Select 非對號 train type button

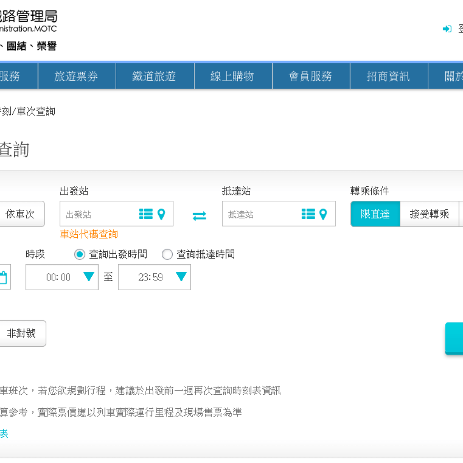click(x=21, y=333)
